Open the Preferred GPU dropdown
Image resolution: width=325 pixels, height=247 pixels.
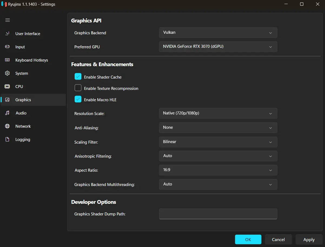pos(218,47)
